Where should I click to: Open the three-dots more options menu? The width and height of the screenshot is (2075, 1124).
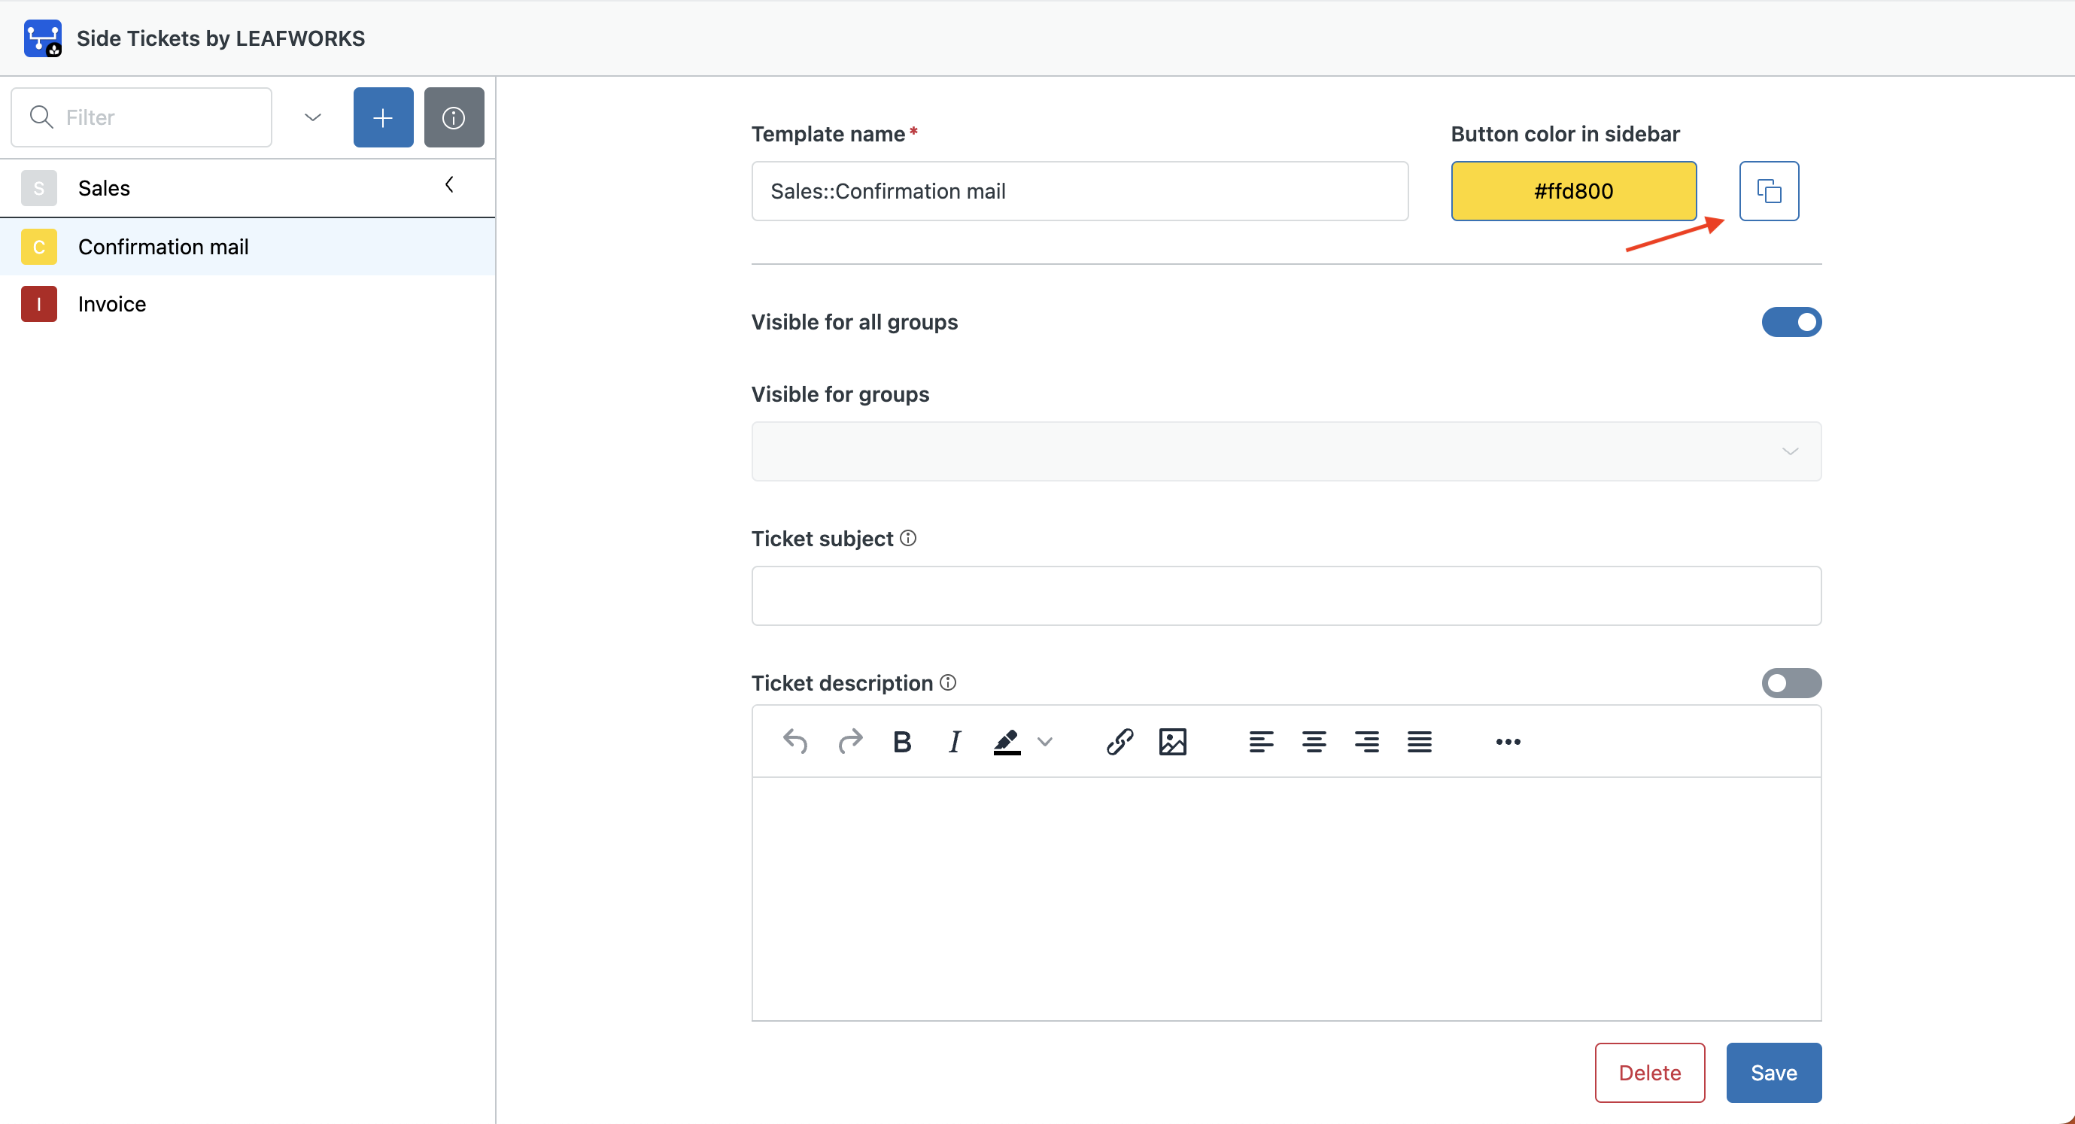click(x=1507, y=740)
